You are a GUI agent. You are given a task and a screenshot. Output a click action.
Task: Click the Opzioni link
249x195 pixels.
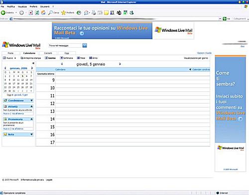click(201, 53)
